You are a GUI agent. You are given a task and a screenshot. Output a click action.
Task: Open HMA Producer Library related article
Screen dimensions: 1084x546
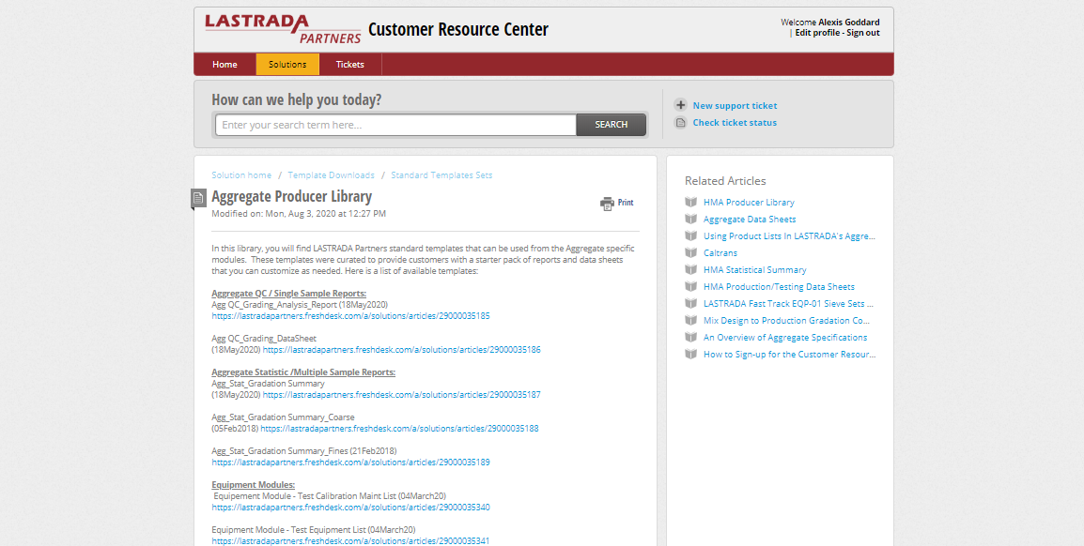(749, 203)
